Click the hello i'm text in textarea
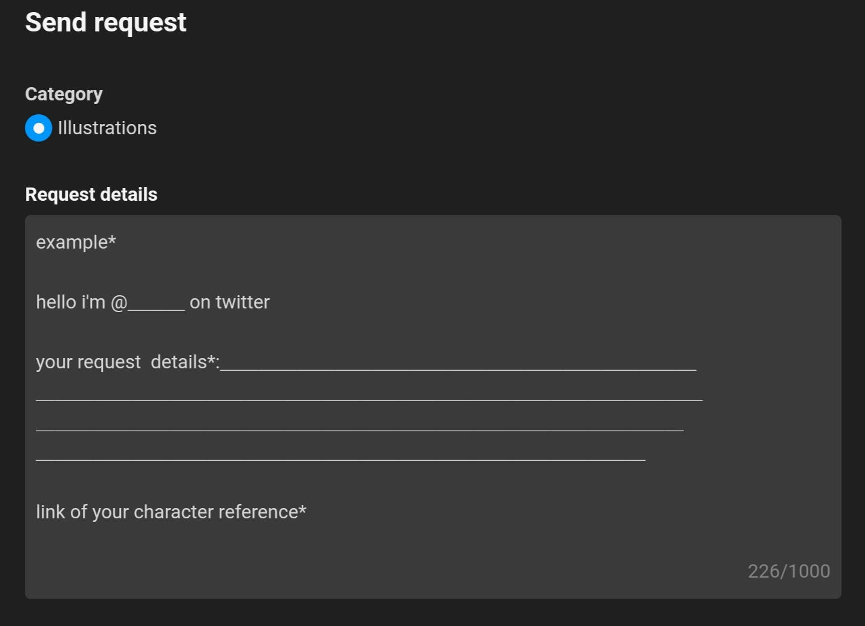This screenshot has height=626, width=865. [x=70, y=302]
